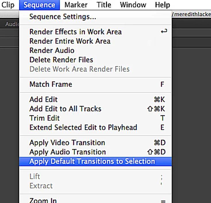The height and width of the screenshot is (203, 211).
Task: Select Extend Selected Edit to Playhead
Action: coord(83,127)
